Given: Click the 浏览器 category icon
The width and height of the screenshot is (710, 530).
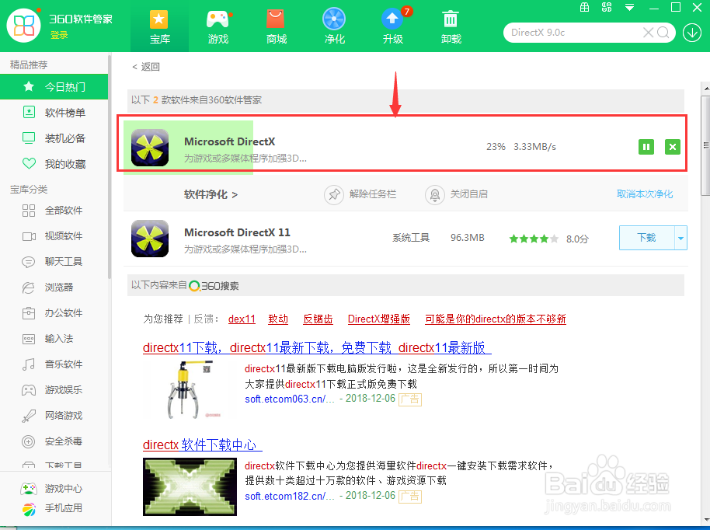Looking at the screenshot, I should coord(29,288).
